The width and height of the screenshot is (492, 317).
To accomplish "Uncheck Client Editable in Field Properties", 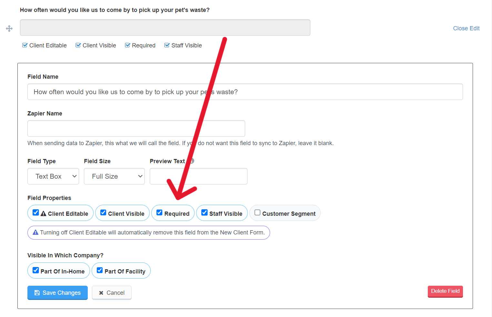I will pyautogui.click(x=36, y=213).
